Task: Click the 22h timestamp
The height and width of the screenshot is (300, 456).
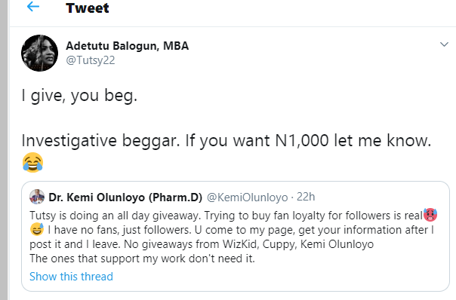Action: tap(306, 197)
